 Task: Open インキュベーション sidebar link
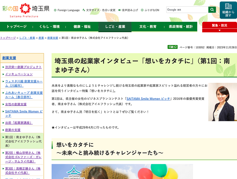[x=19, y=74]
